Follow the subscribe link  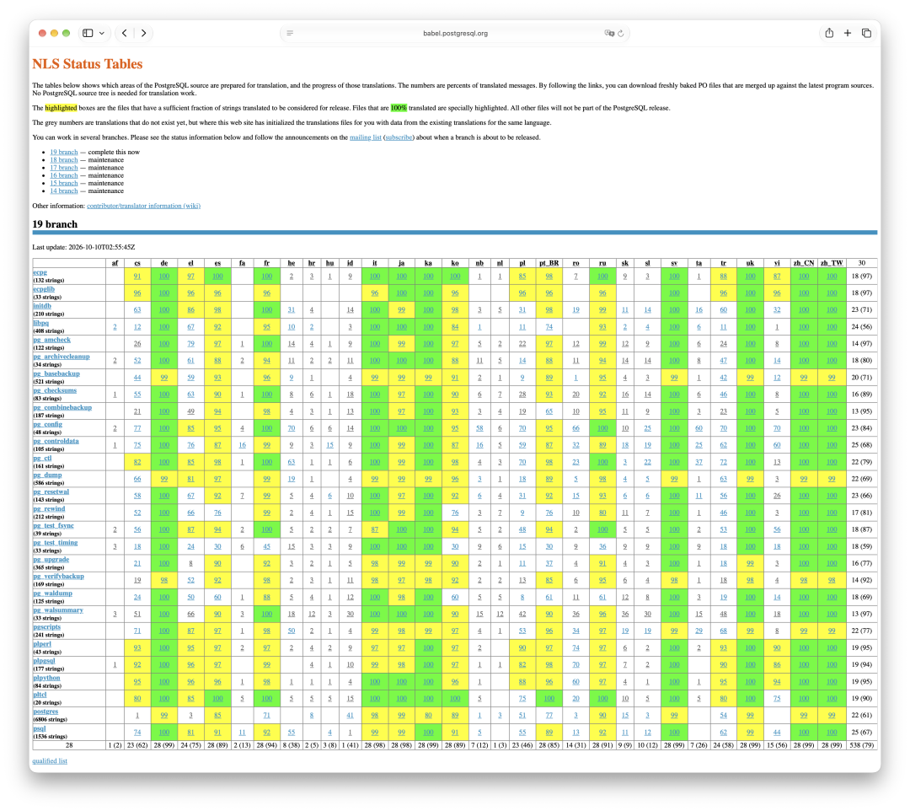click(x=399, y=137)
